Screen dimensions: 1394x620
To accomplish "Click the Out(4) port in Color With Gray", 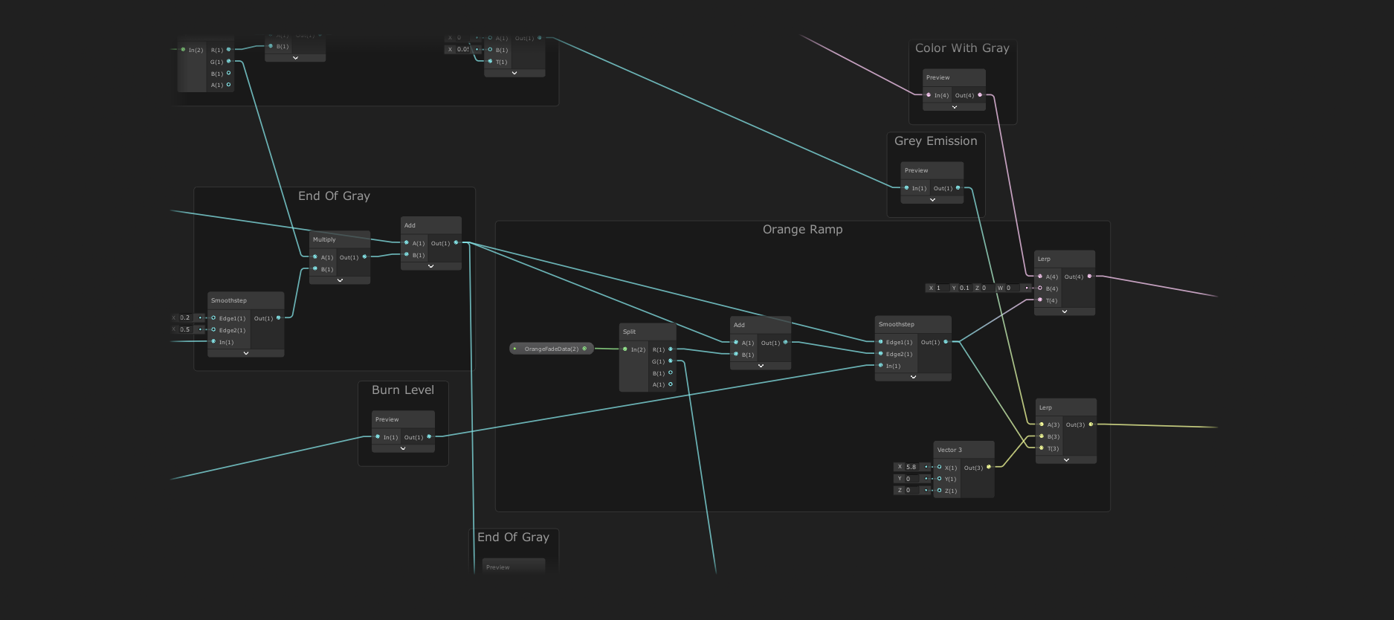I will pyautogui.click(x=980, y=95).
